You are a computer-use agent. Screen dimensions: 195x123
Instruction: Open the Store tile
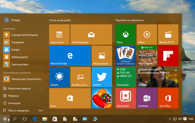click(70, 98)
